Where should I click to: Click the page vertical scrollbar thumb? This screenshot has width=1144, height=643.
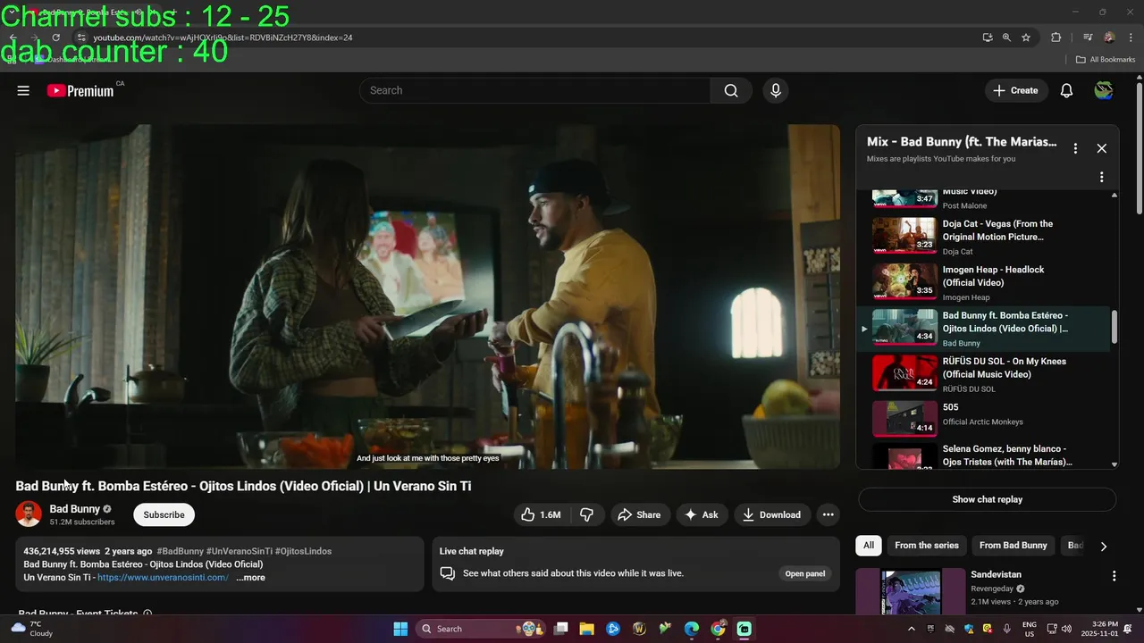pos(1139,147)
